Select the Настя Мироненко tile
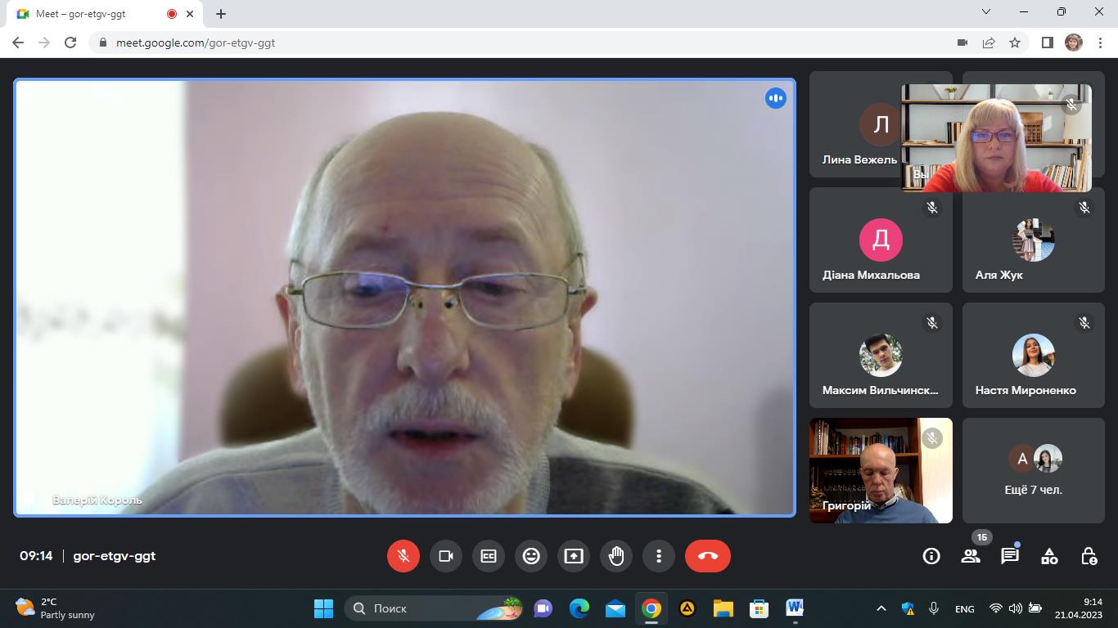 click(1033, 355)
